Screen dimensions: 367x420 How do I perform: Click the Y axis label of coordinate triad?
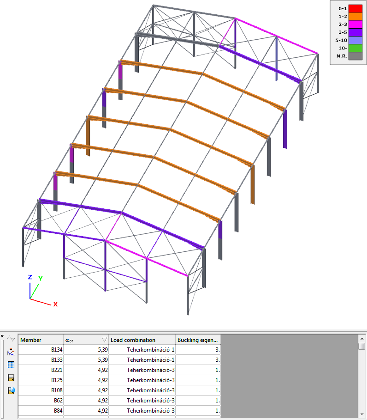pyautogui.click(x=41, y=279)
